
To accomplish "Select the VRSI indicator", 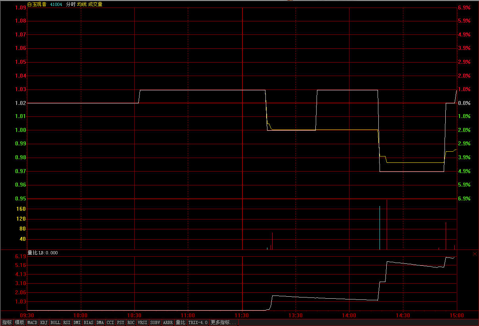I will tap(142, 322).
